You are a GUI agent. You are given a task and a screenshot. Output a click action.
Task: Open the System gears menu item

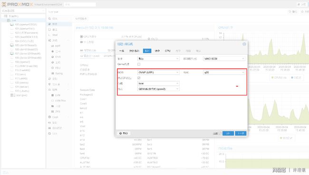tap(53, 40)
